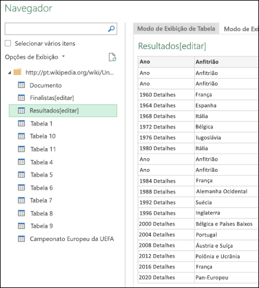Click the Portugal cell

(226, 234)
